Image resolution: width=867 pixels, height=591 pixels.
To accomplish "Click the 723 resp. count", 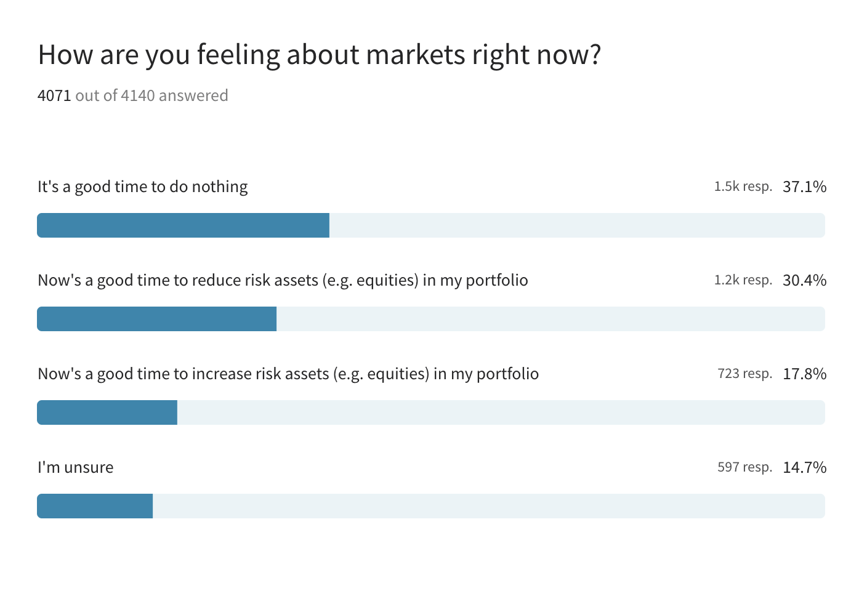I will pyautogui.click(x=744, y=374).
